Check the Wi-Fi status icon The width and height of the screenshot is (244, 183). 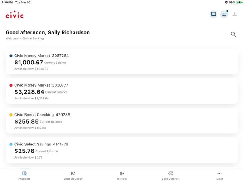tap(226, 2)
